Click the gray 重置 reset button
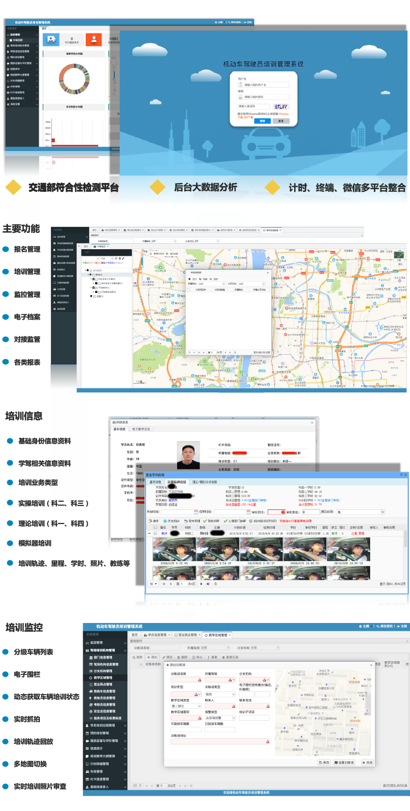The height and width of the screenshot is (811, 410). pyautogui.click(x=281, y=121)
